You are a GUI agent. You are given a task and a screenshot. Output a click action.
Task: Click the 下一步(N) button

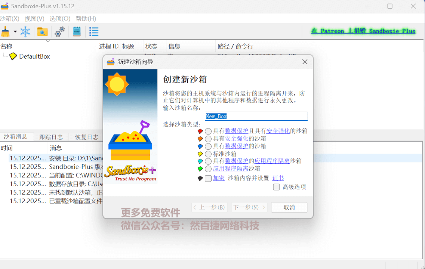249,207
